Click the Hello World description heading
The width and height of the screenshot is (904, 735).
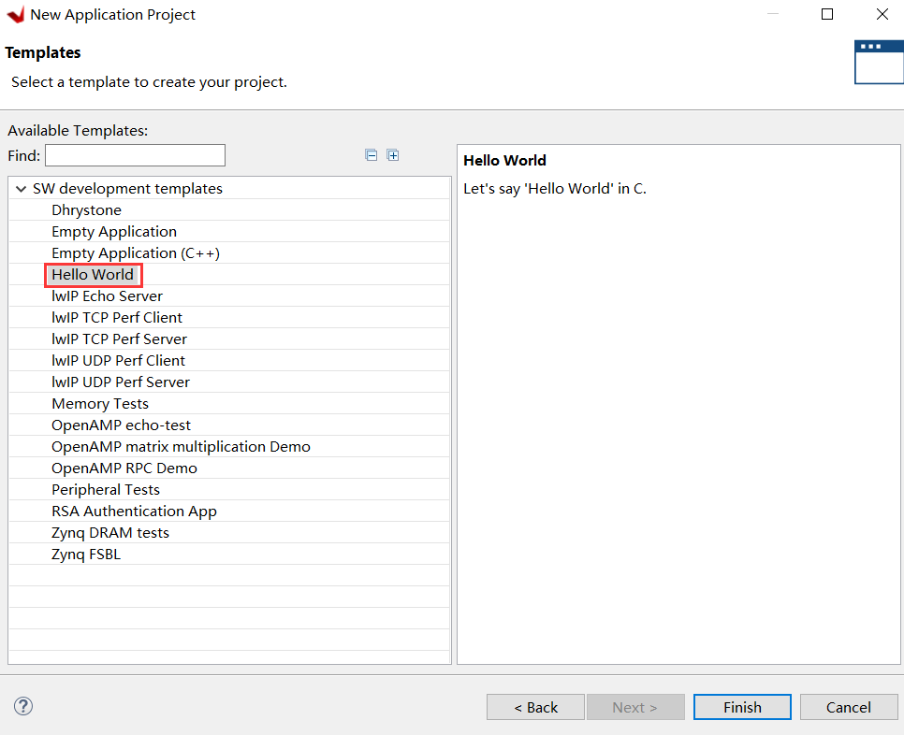coord(504,161)
